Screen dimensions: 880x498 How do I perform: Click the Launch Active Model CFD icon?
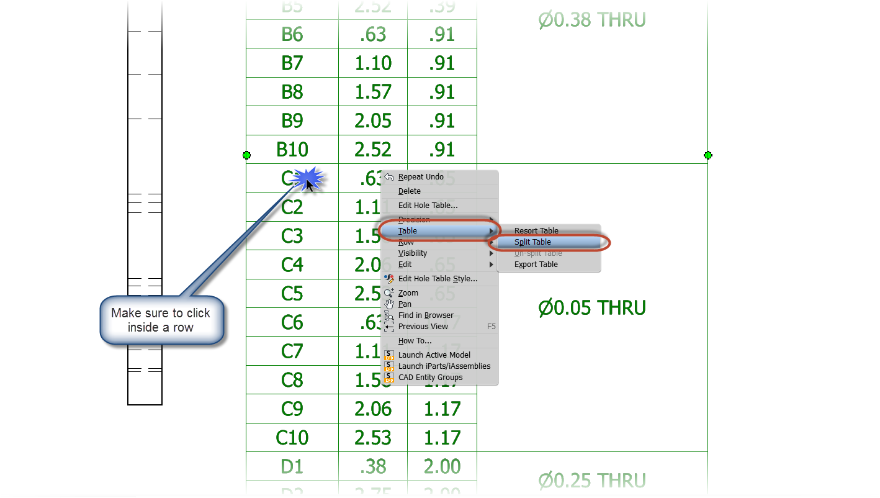tap(390, 355)
